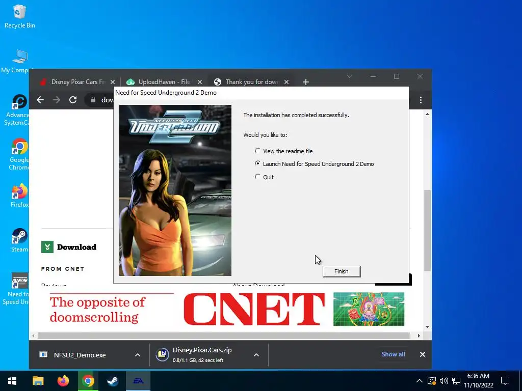
Task: Click the scroll down arrow in Chrome
Action: pos(428,327)
